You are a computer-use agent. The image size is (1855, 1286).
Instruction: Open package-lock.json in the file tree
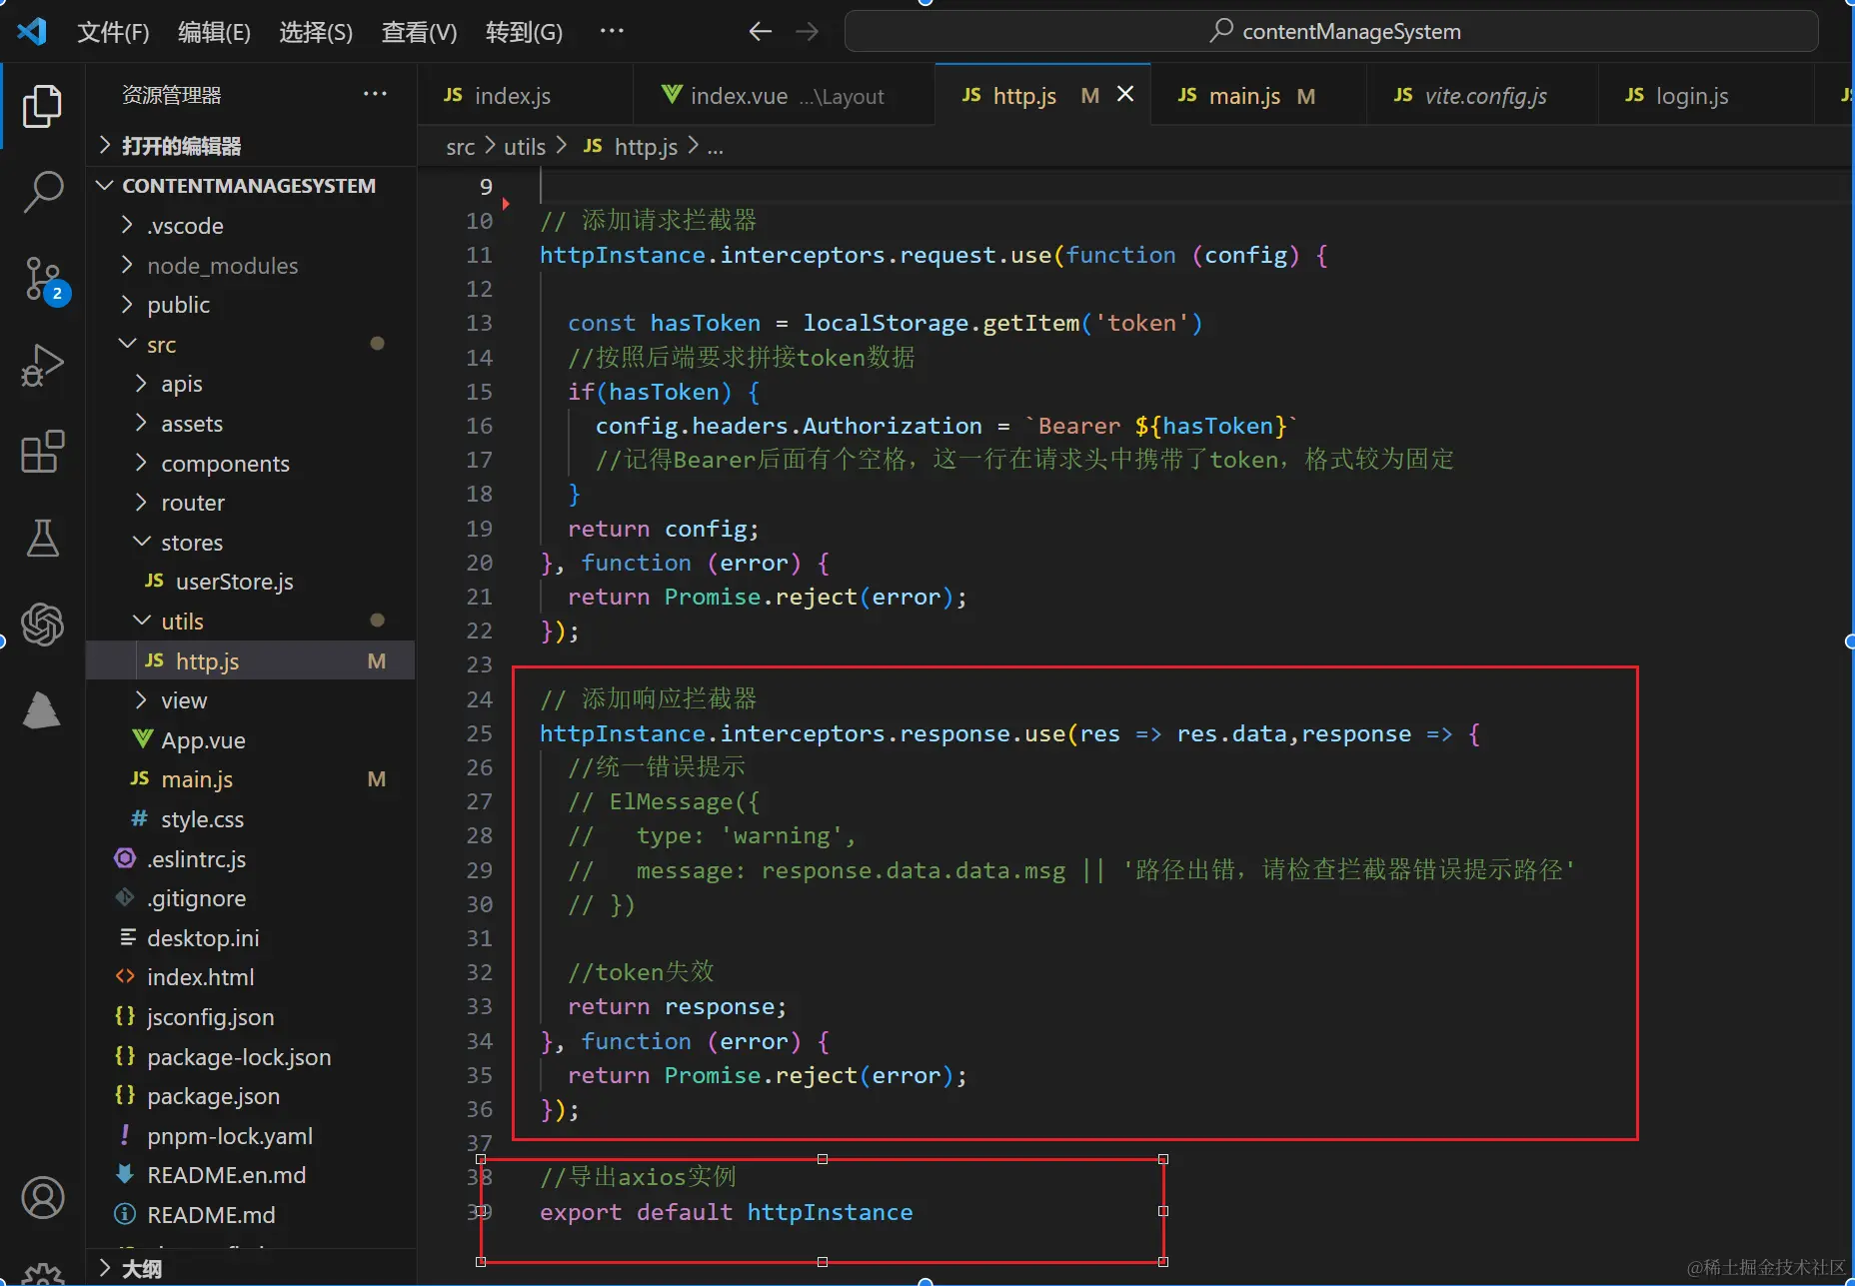tap(250, 1057)
